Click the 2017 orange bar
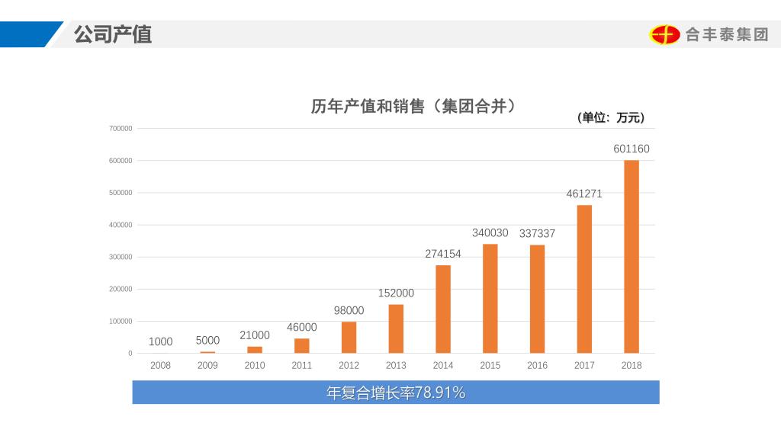781x439 pixels. (584, 279)
